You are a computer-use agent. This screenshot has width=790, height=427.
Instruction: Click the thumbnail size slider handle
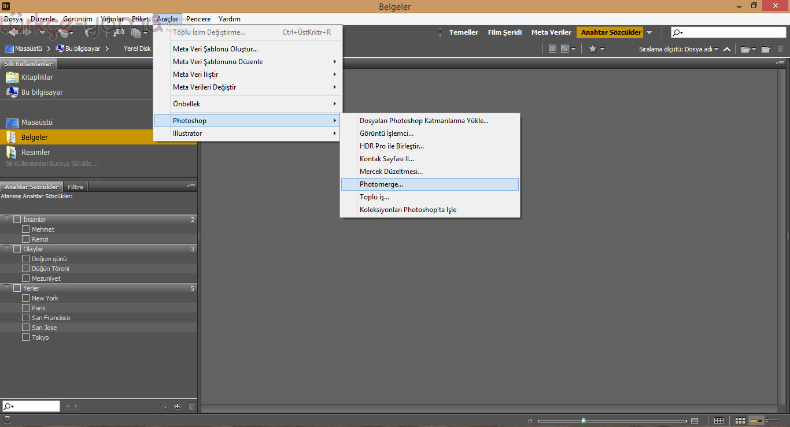584,420
